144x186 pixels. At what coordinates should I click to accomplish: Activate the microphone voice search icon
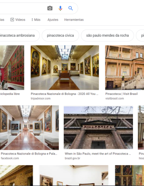pos(60,8)
